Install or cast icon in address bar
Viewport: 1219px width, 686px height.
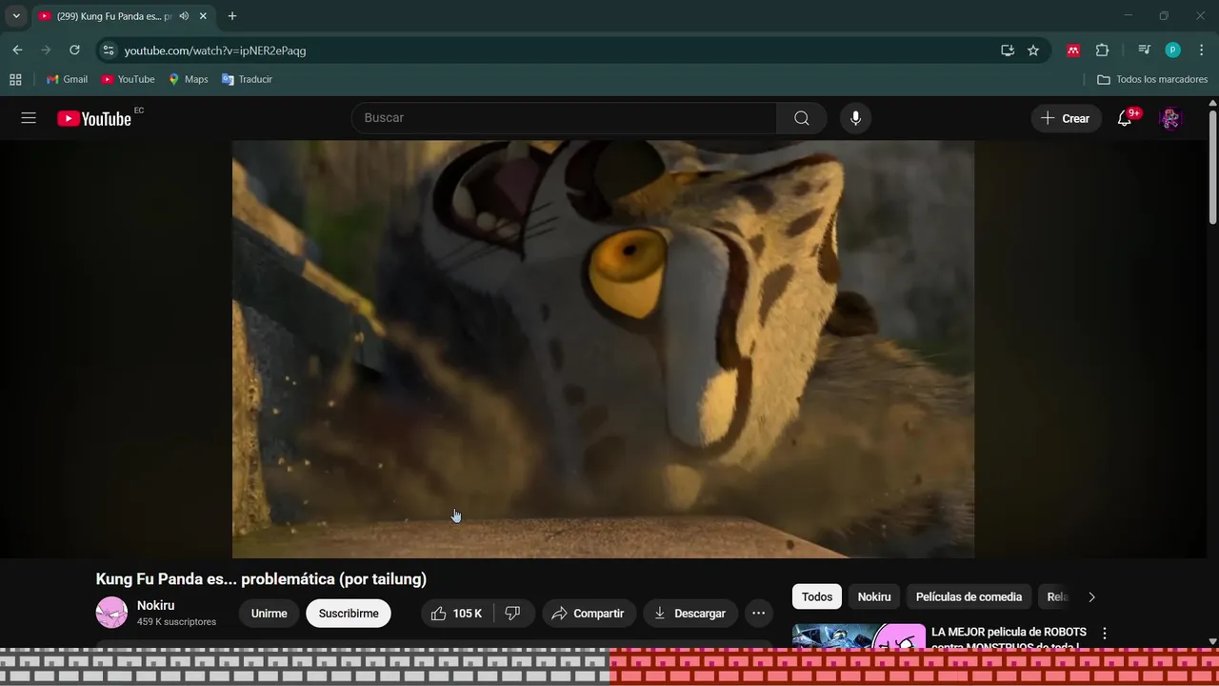pyautogui.click(x=1008, y=50)
